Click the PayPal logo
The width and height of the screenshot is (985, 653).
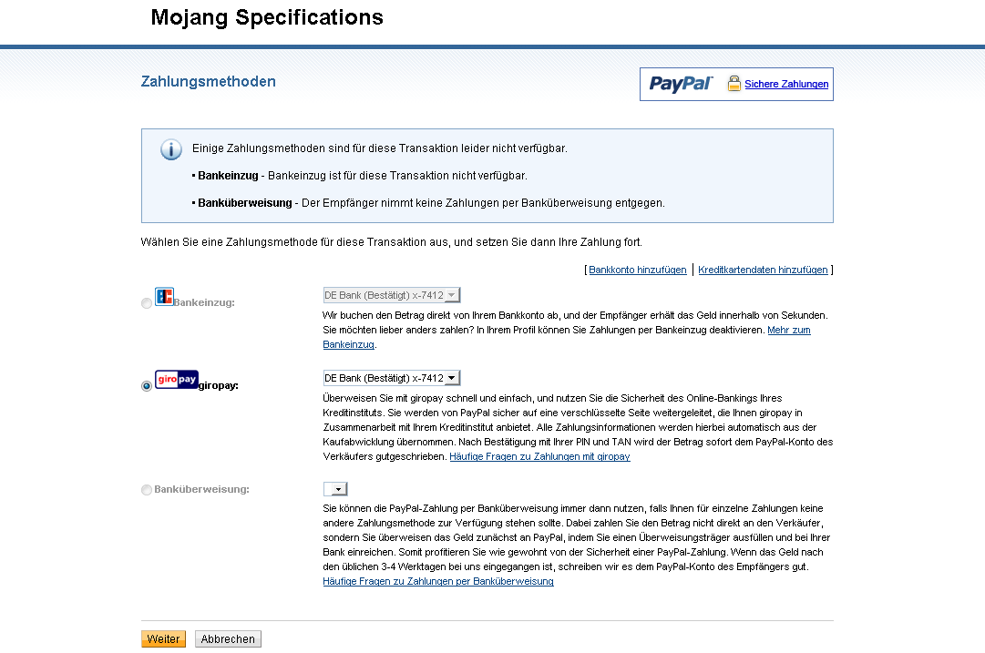(681, 84)
